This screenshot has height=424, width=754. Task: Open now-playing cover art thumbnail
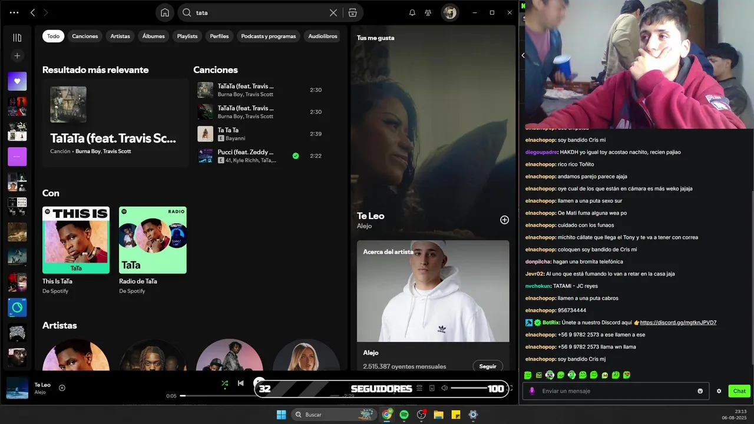point(17,388)
